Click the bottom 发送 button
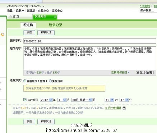 [29, 121]
